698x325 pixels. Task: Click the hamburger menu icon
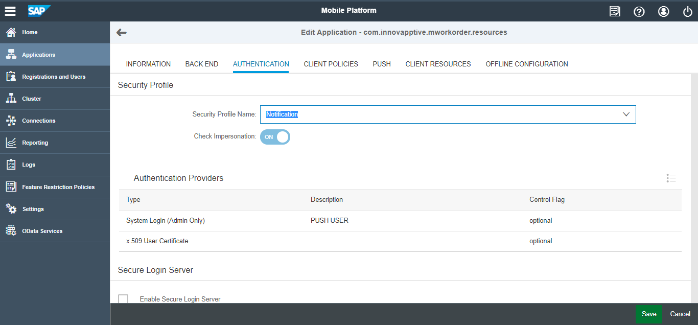tap(10, 11)
